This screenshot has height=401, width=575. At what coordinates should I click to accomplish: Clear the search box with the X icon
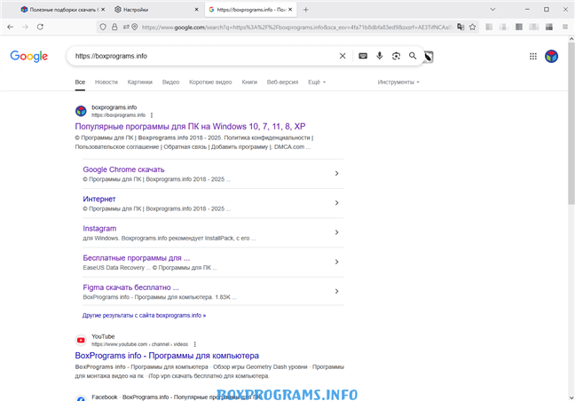pyautogui.click(x=343, y=56)
